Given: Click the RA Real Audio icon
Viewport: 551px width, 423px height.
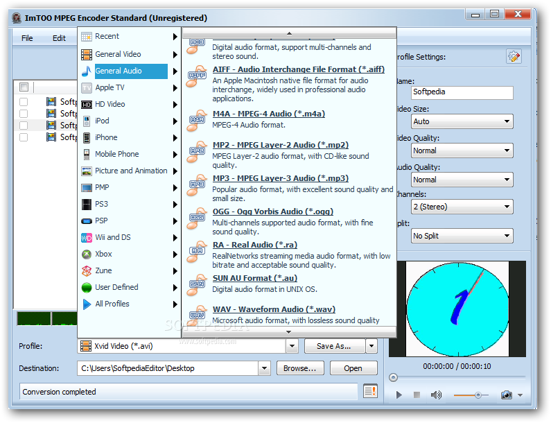Looking at the screenshot, I should coord(197,252).
